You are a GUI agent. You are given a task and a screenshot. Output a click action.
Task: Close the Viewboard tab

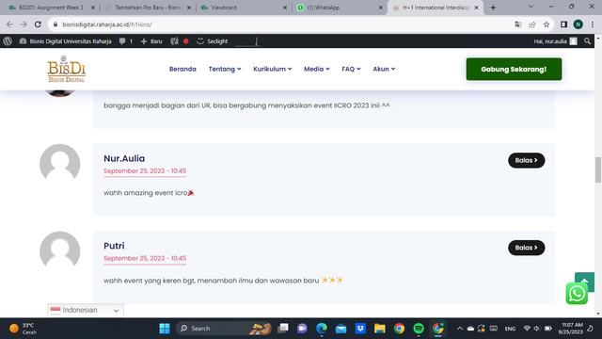(285, 8)
